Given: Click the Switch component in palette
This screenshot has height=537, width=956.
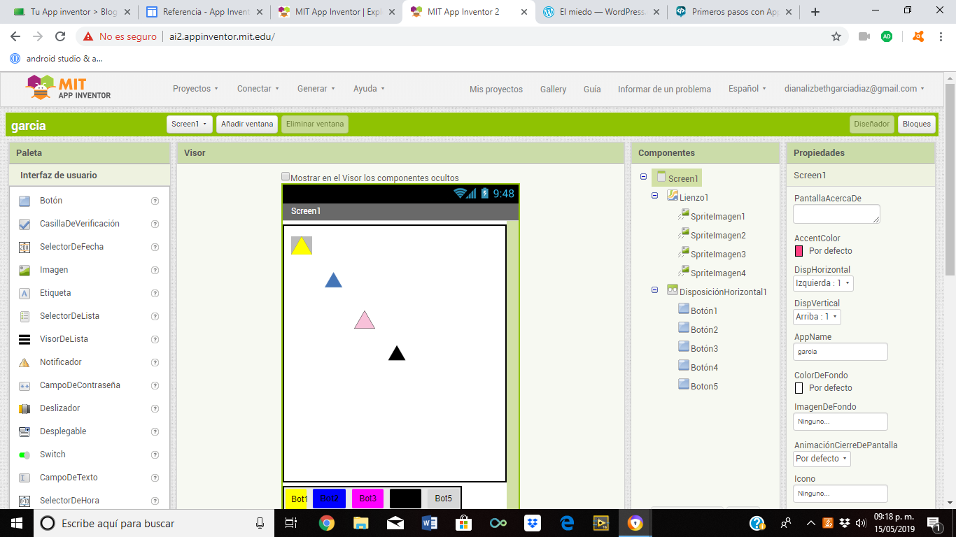Looking at the screenshot, I should point(52,454).
